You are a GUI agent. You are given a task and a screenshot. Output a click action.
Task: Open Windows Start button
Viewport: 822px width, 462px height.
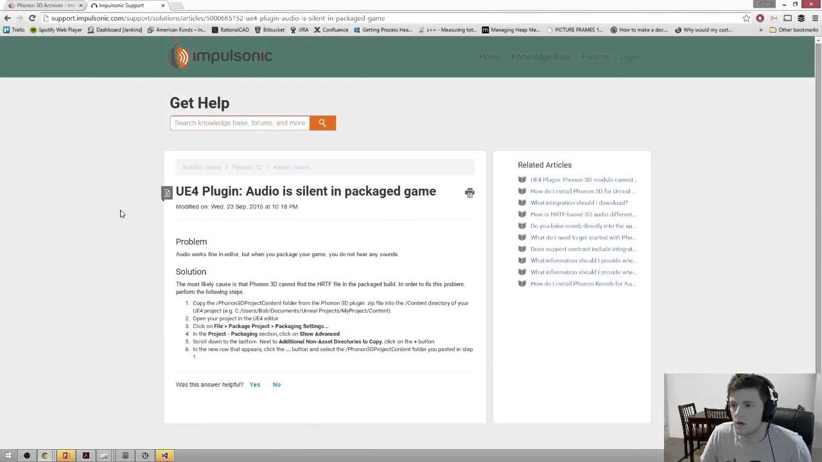pyautogui.click(x=8, y=456)
